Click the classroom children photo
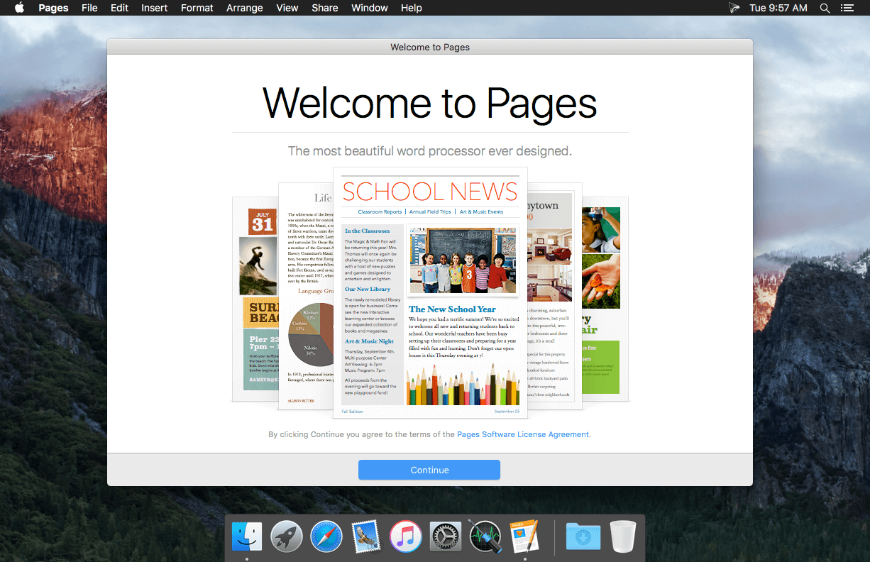This screenshot has width=870, height=562. click(463, 260)
